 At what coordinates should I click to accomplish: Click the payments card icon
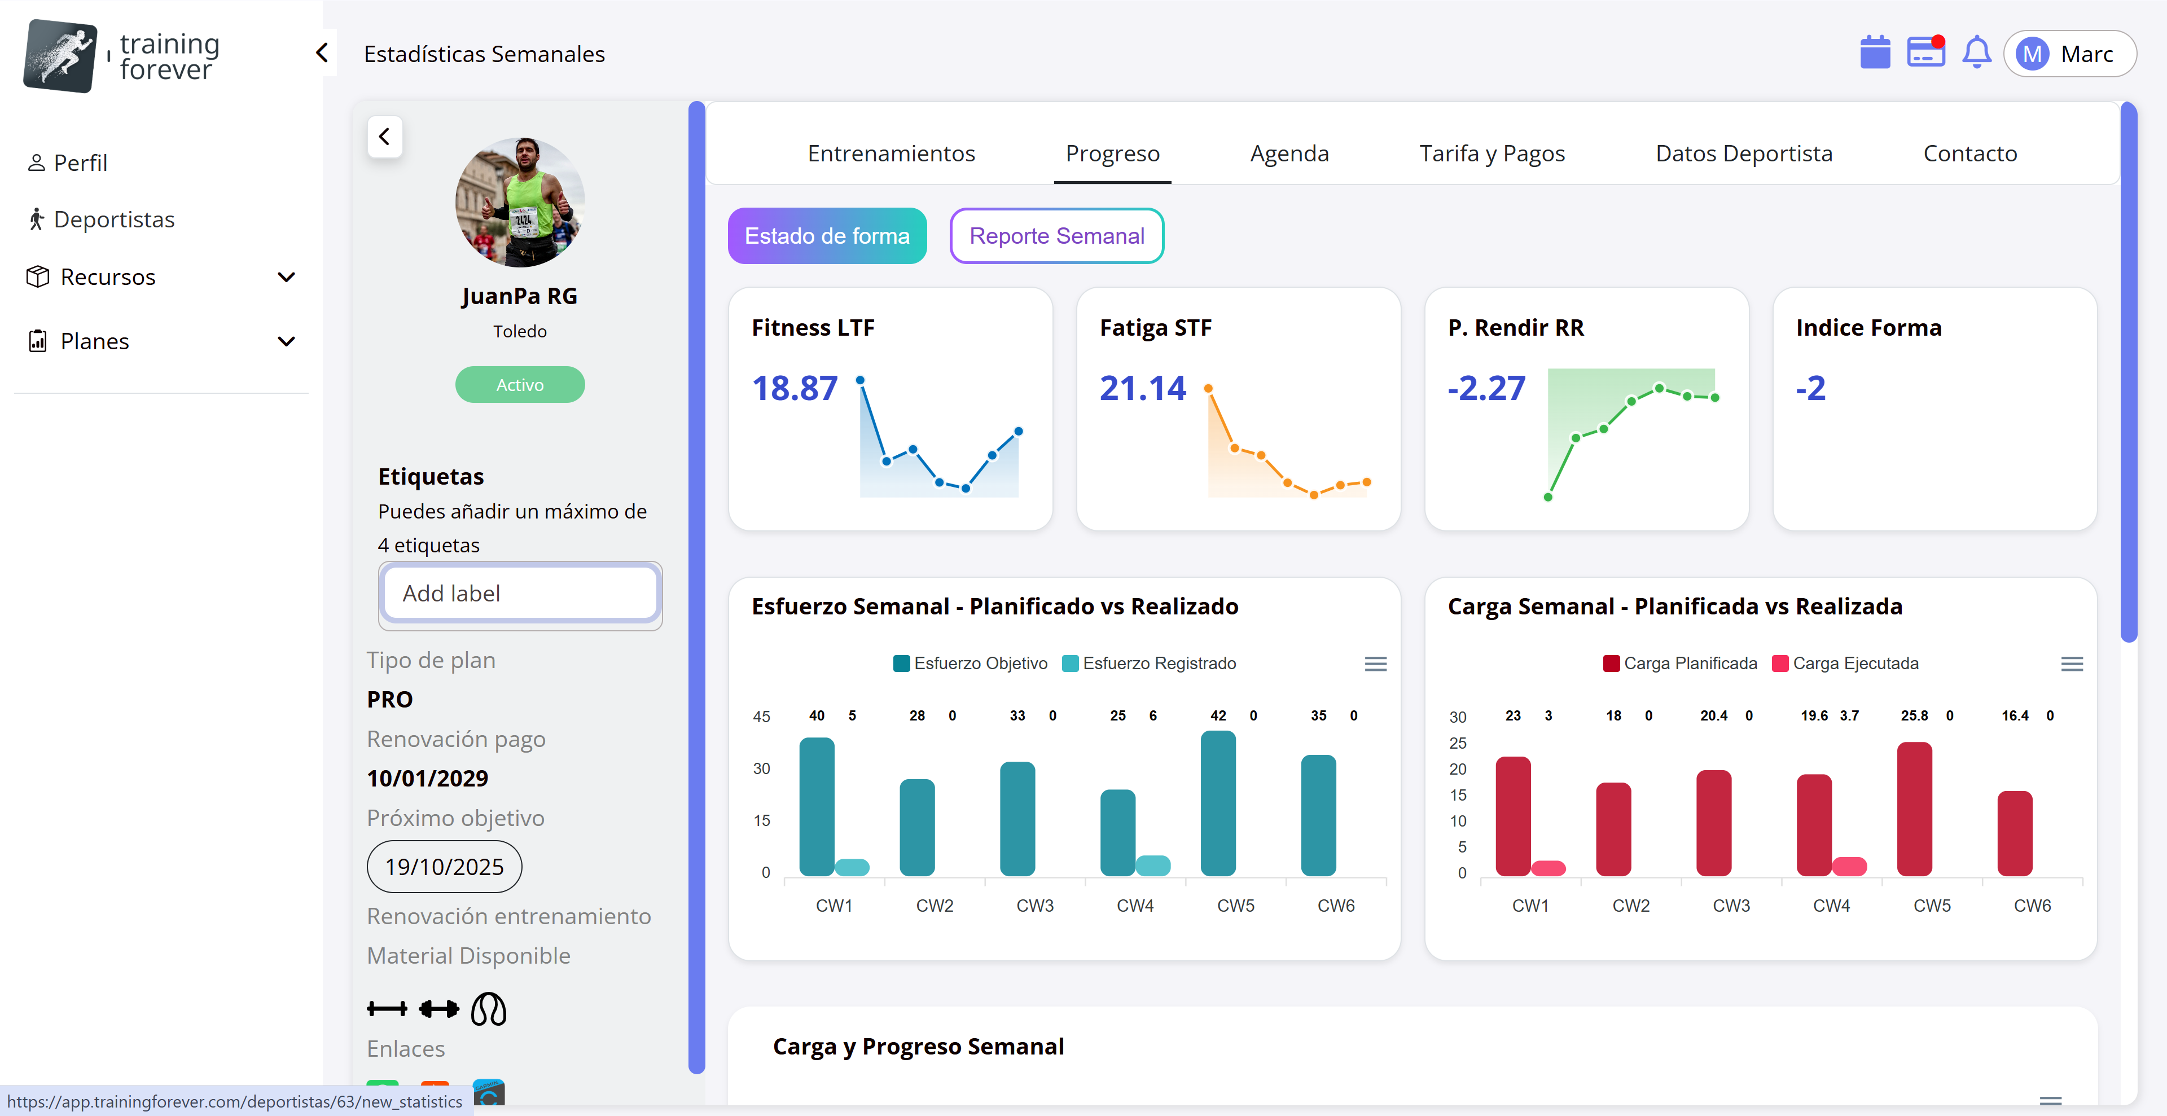[1925, 53]
